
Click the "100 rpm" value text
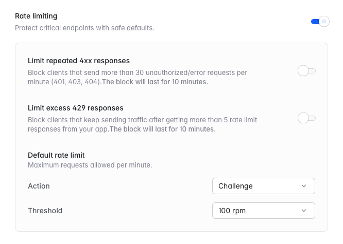[232, 211]
